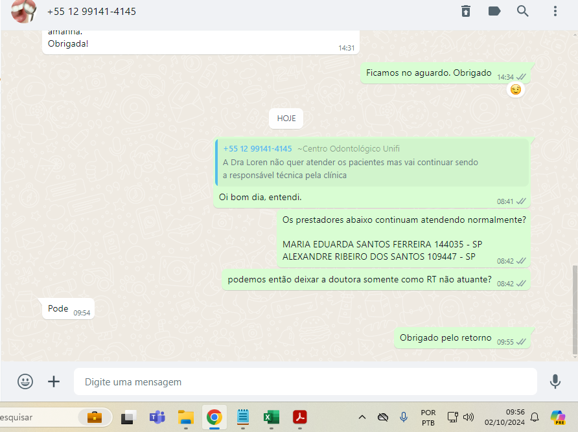Click the plus attach button
Image resolution: width=578 pixels, height=432 pixels.
point(54,381)
